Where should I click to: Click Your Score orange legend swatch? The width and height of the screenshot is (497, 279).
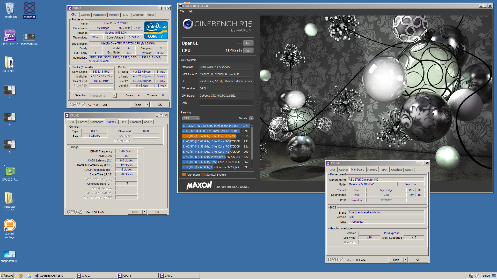(x=184, y=175)
